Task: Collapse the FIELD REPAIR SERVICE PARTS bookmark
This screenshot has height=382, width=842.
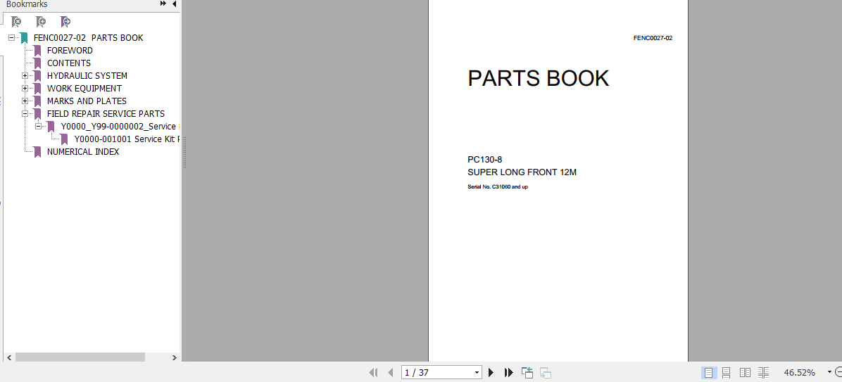Action: point(25,114)
